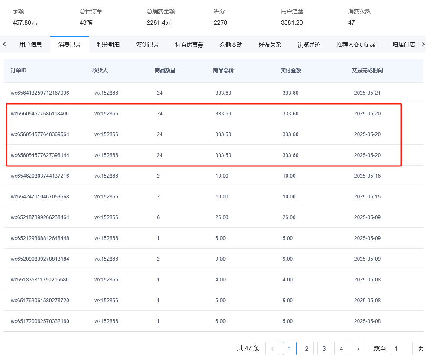Click the 2025-05-15 transaction date

click(367, 196)
